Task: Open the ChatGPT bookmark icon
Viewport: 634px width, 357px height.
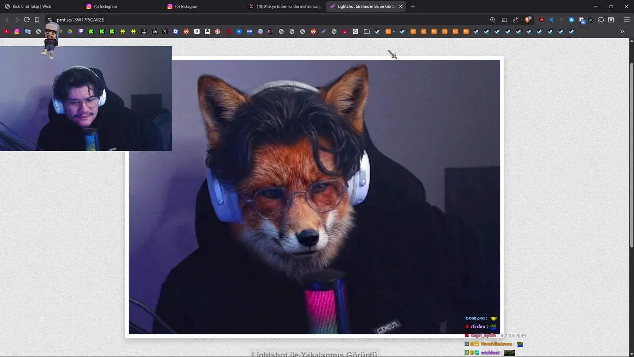Action: click(355, 31)
